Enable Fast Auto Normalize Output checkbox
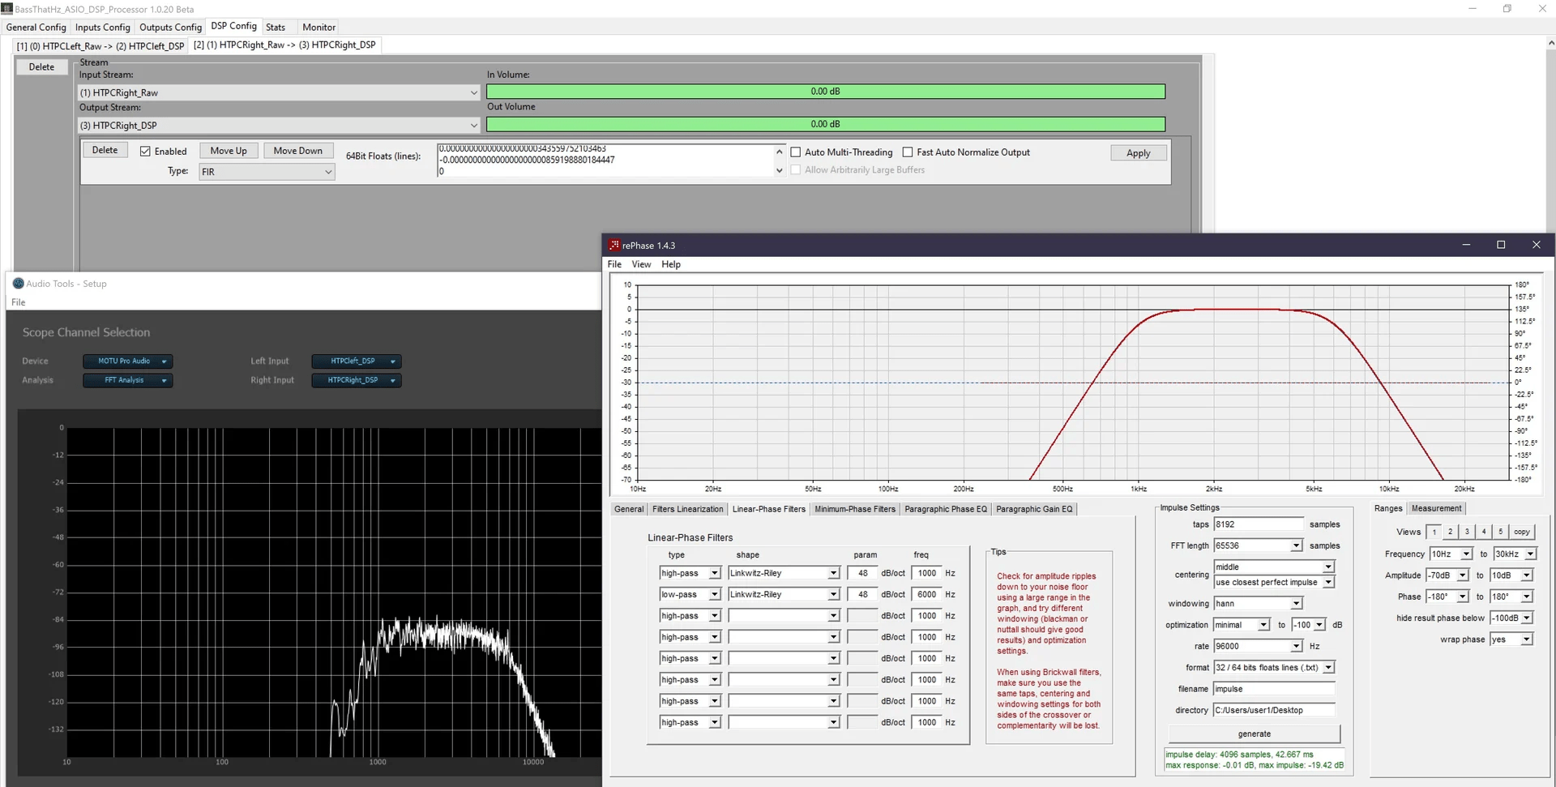The height and width of the screenshot is (787, 1556). (908, 152)
